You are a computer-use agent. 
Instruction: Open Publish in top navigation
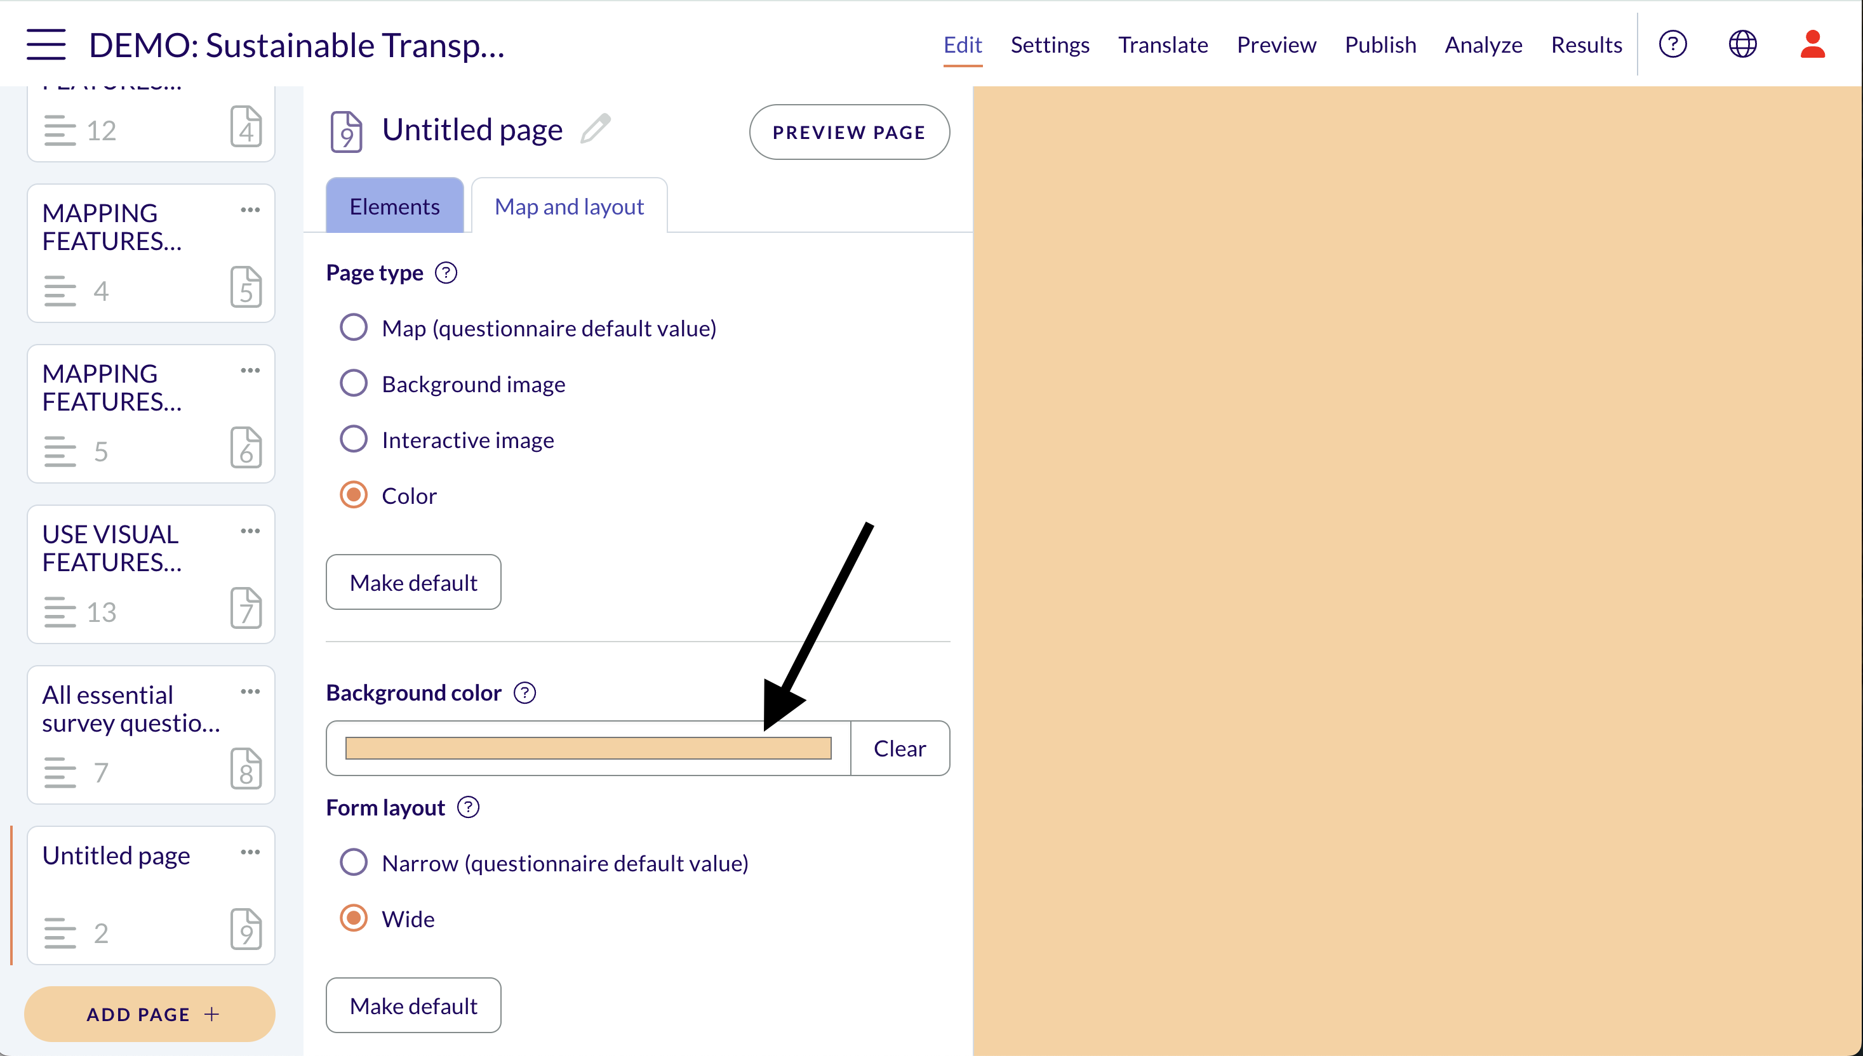(x=1380, y=45)
